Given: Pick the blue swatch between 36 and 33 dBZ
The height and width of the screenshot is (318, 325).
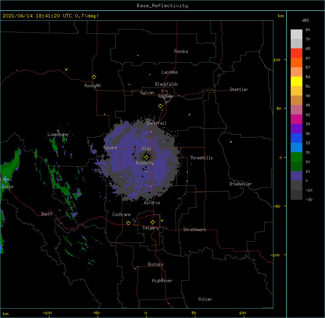Looking at the screenshot, I should pyautogui.click(x=296, y=138).
